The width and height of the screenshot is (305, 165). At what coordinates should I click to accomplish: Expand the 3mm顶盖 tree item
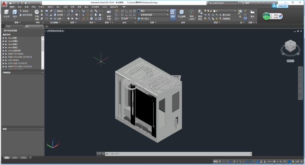(3, 38)
